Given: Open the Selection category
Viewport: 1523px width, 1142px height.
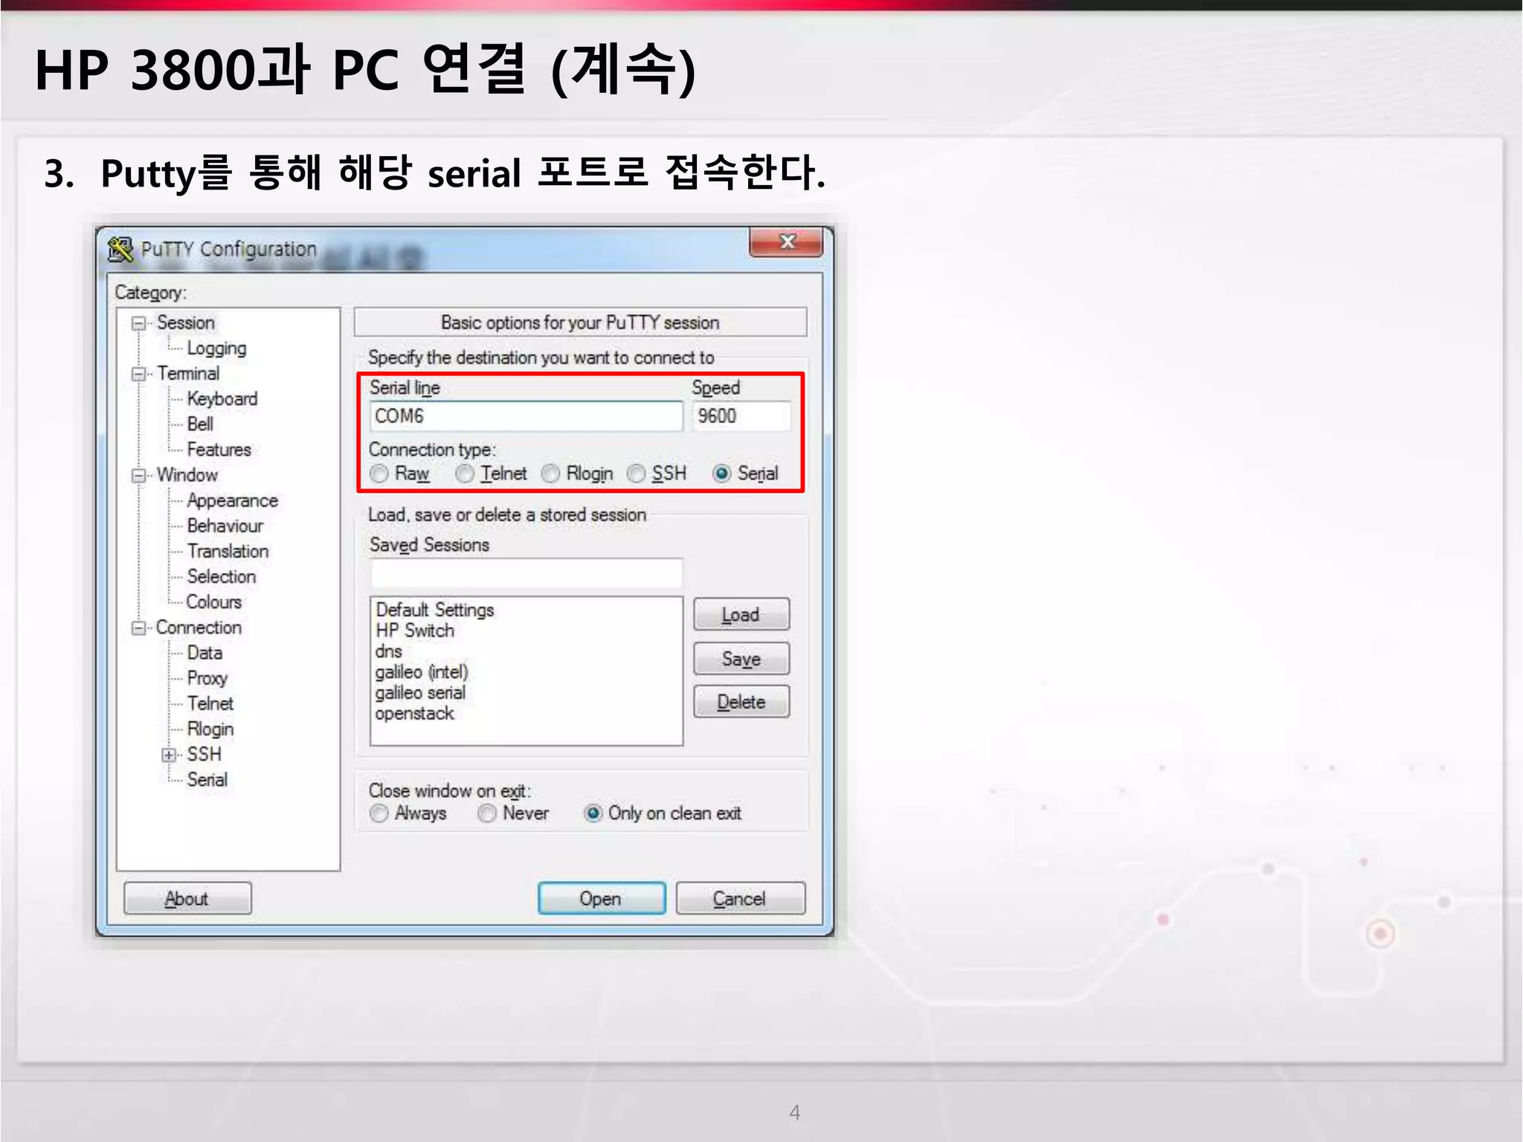Looking at the screenshot, I should (x=221, y=576).
